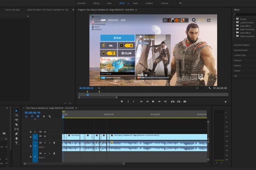
Task: Switch to the Color workspace
Action: point(109,3)
